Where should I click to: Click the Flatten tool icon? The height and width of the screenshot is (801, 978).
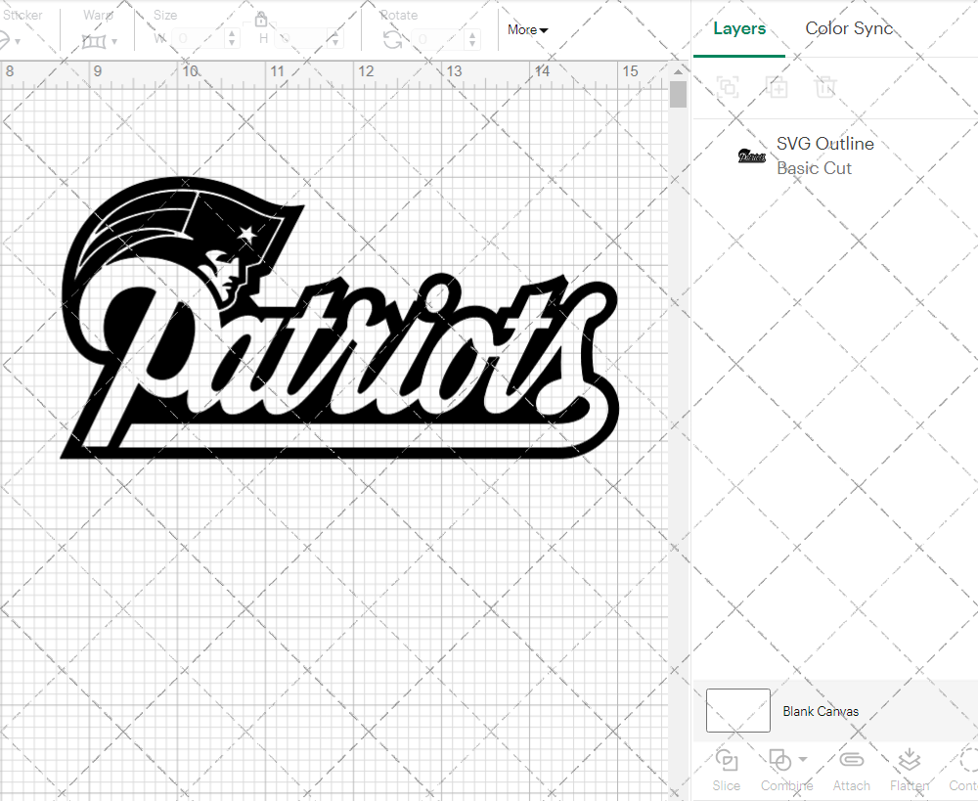tap(909, 760)
